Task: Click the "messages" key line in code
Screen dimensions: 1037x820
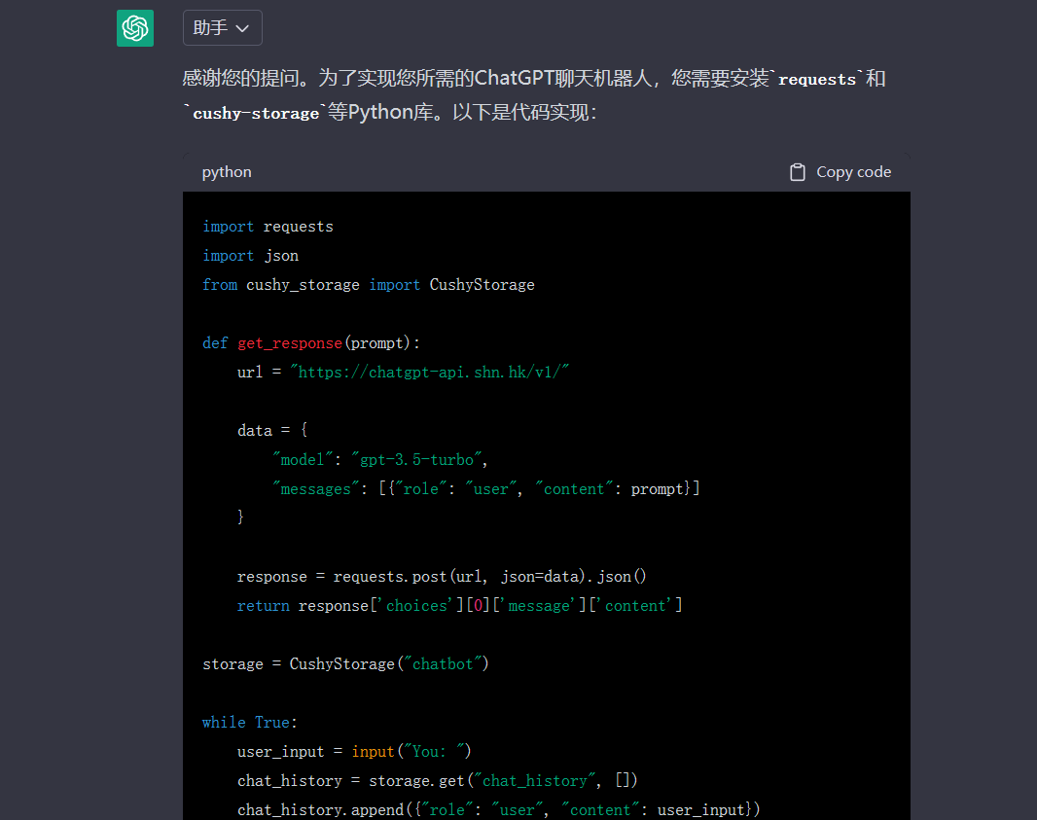Action: click(x=486, y=488)
